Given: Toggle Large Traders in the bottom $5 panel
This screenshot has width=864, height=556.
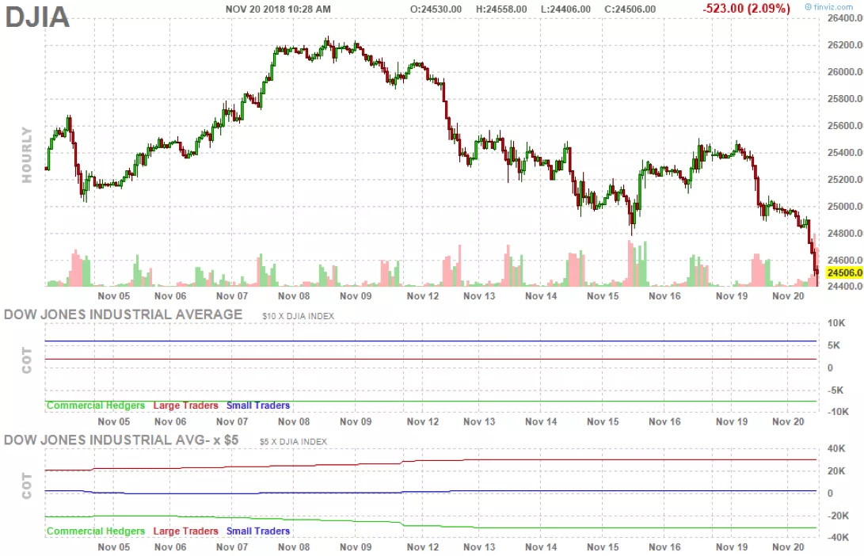Looking at the screenshot, I should coord(185,531).
